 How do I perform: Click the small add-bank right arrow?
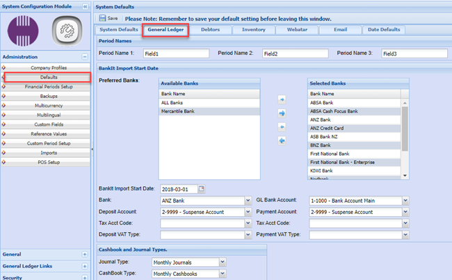pos(282,99)
